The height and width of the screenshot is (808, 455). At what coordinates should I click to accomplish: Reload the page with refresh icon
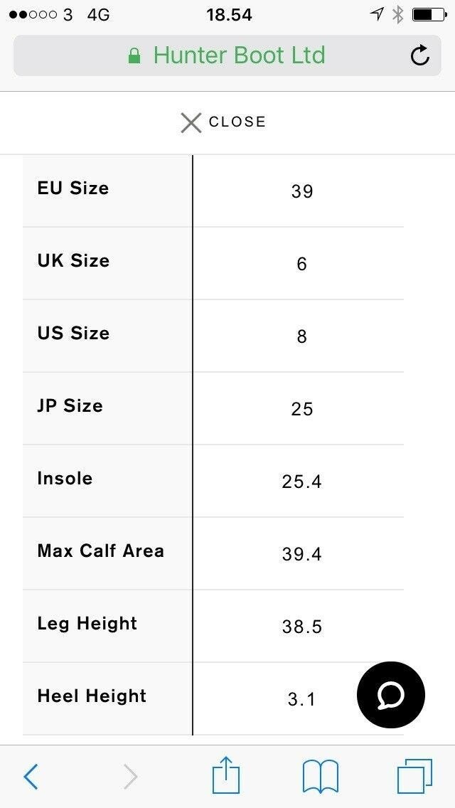pos(420,55)
